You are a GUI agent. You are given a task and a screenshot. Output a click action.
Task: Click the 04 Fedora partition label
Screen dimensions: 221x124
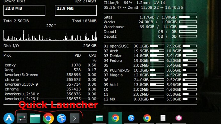point(113,61)
